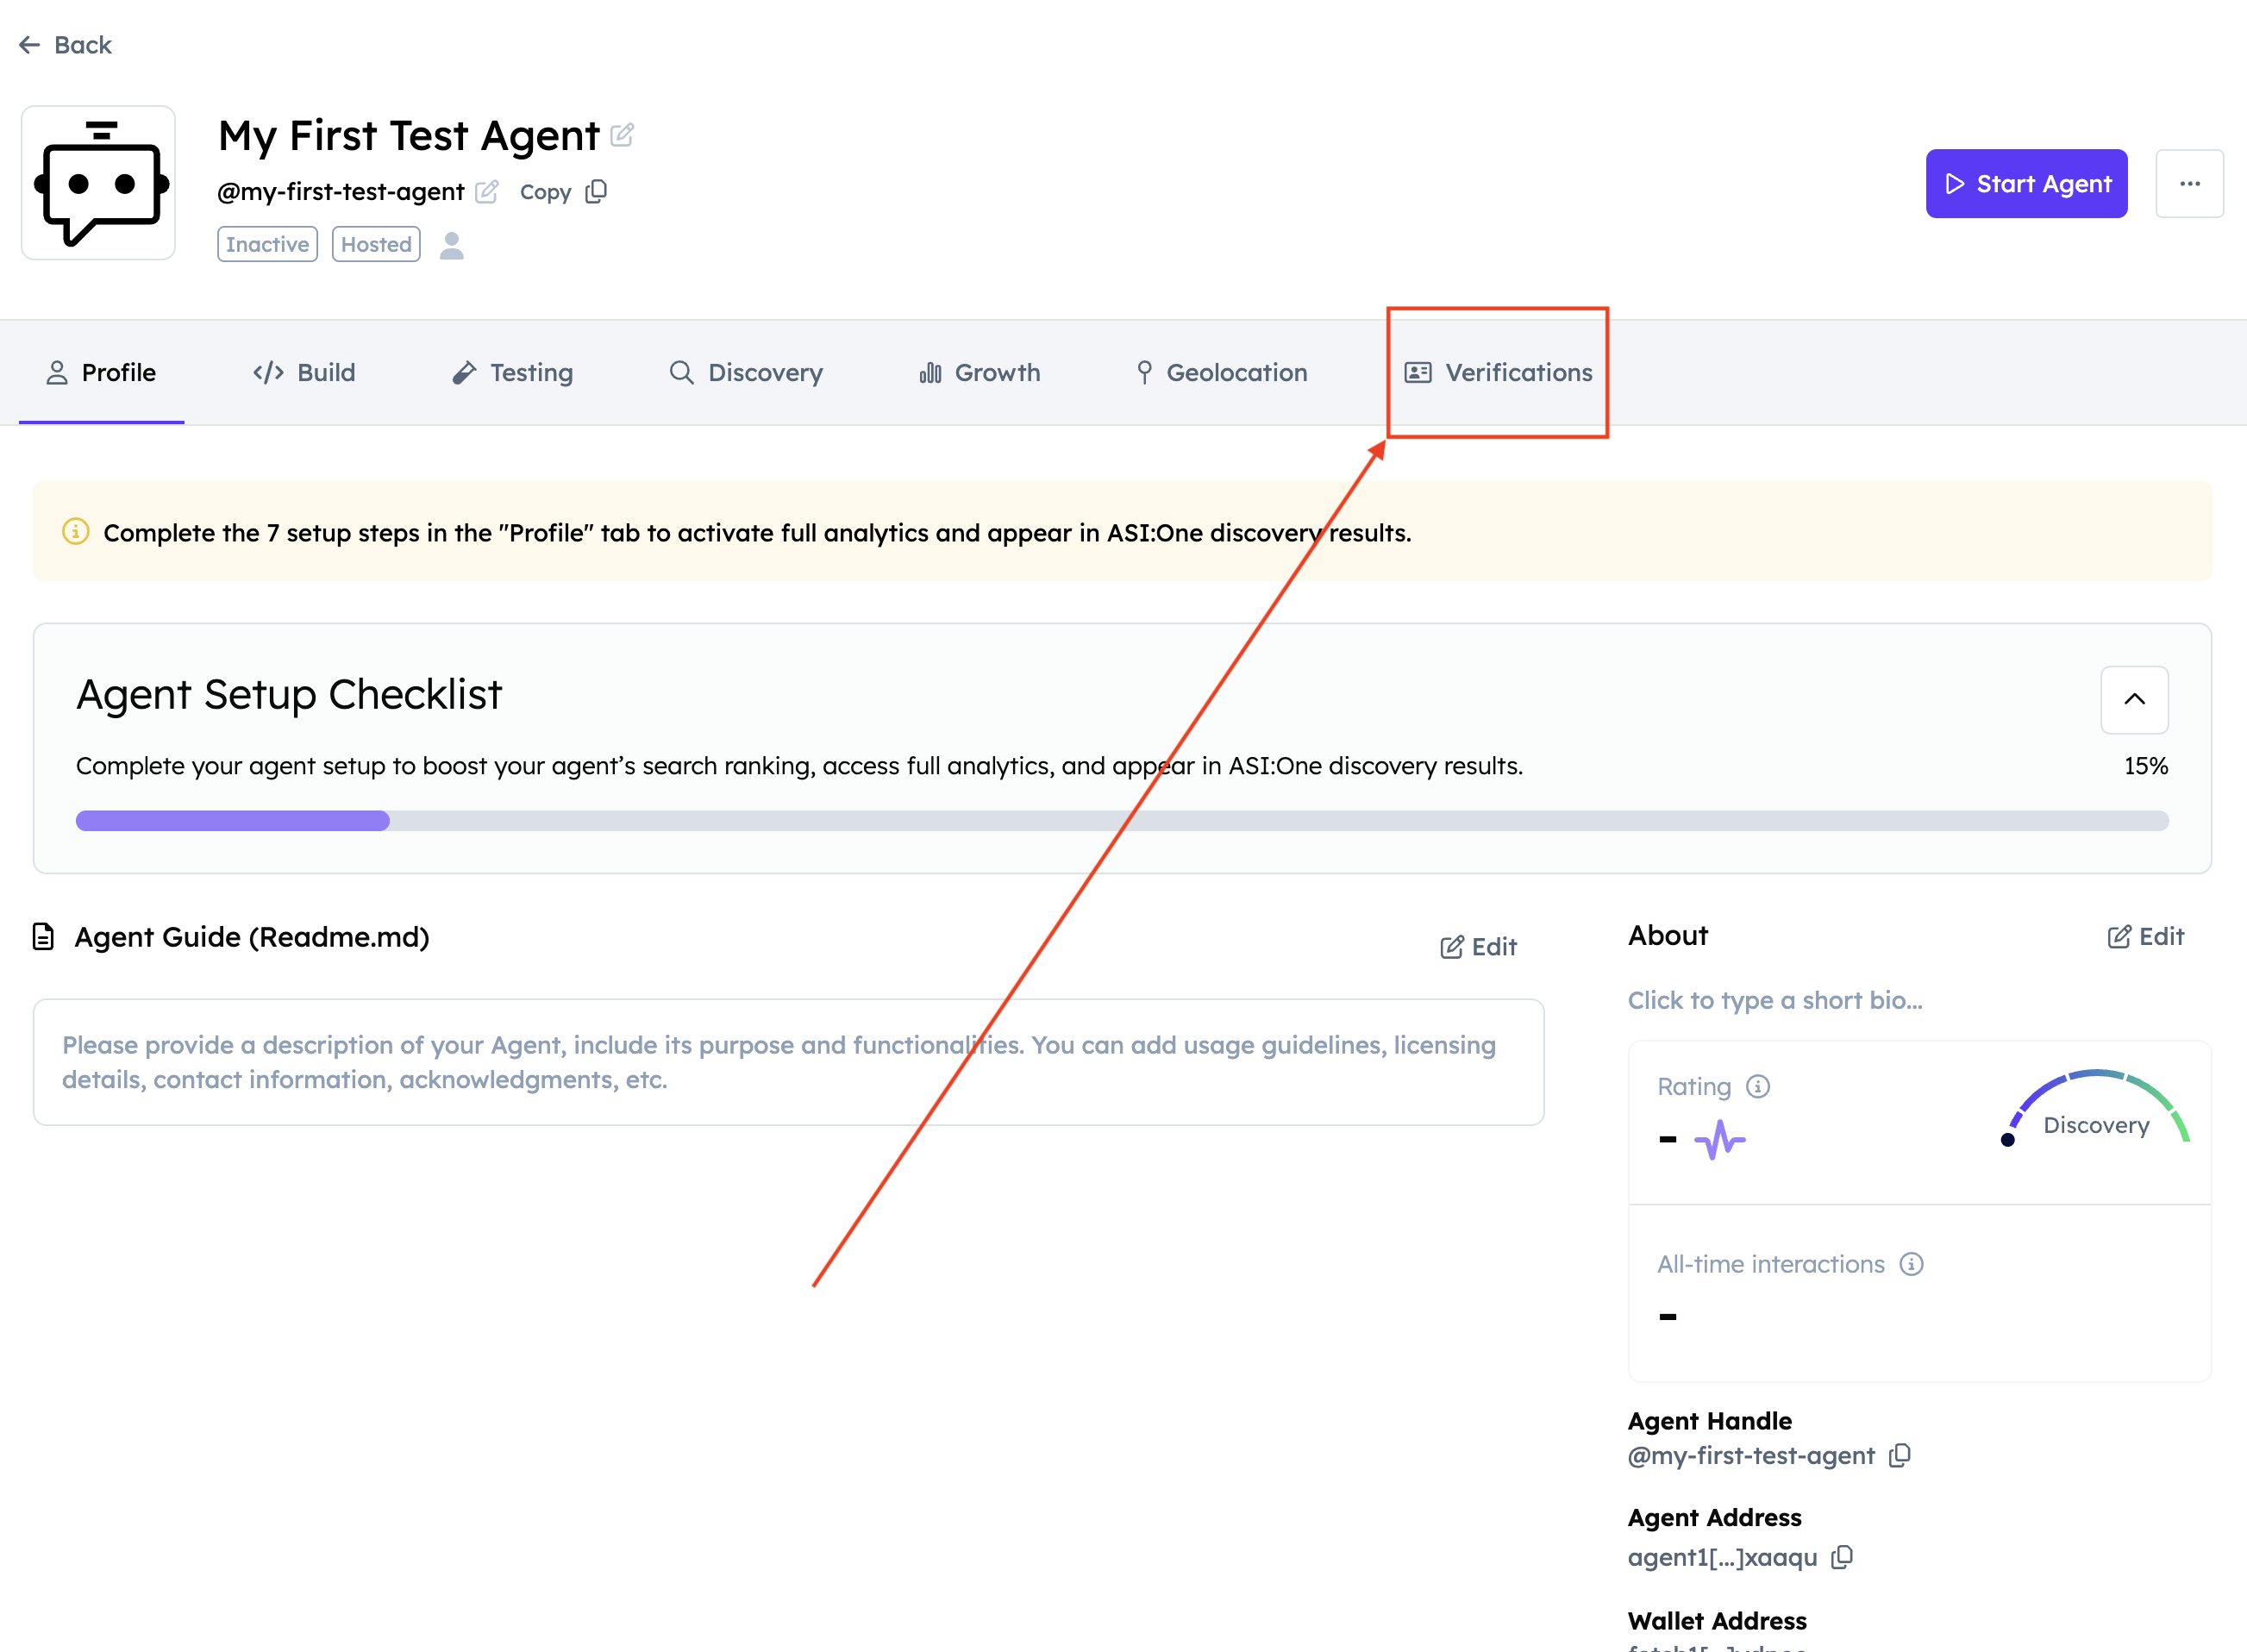Click the edit icon beside @my-first-test-agent handle
Image resolution: width=2247 pixels, height=1652 pixels.
(486, 191)
